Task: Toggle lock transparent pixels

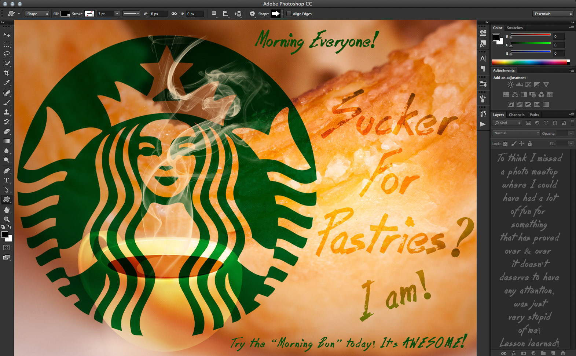Action: (505, 144)
